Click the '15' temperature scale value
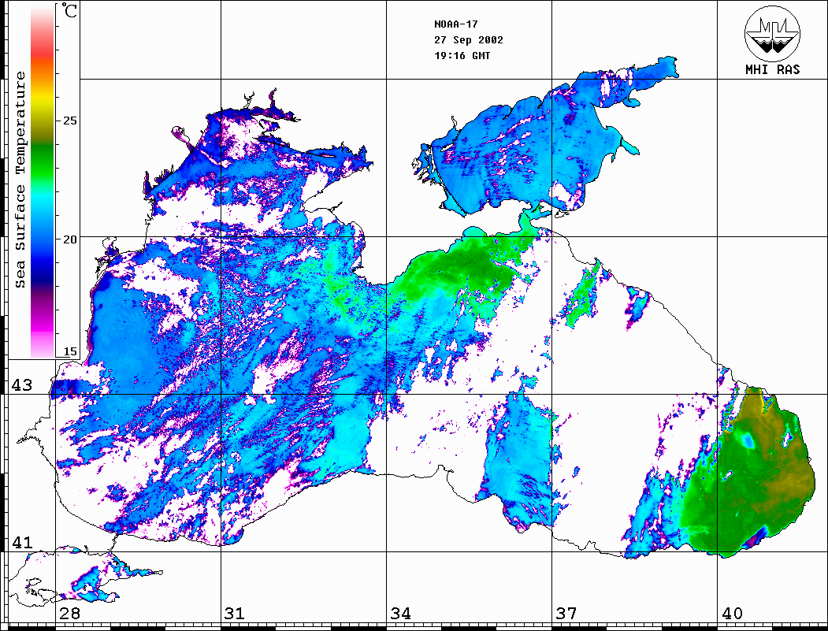This screenshot has height=631, width=828. pos(69,351)
